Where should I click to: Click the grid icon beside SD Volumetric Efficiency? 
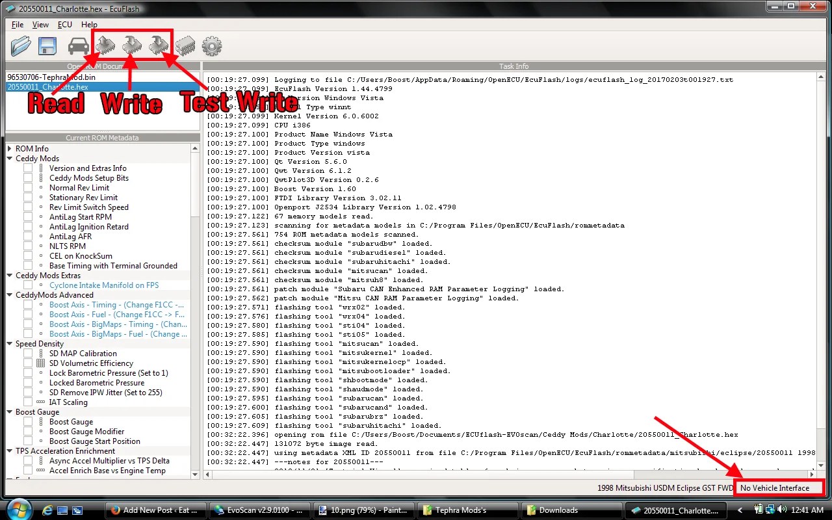click(x=41, y=363)
